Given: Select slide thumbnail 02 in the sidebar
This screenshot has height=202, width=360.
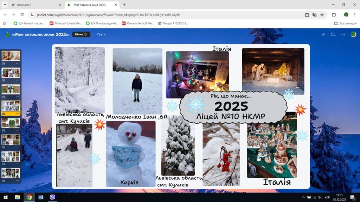Looking at the screenshot, I should click(11, 73).
